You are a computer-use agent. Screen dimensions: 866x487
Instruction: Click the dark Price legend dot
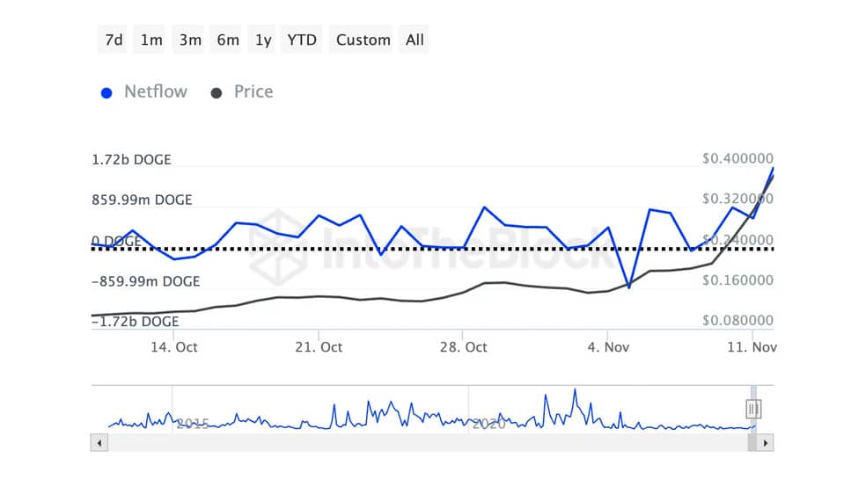click(216, 93)
